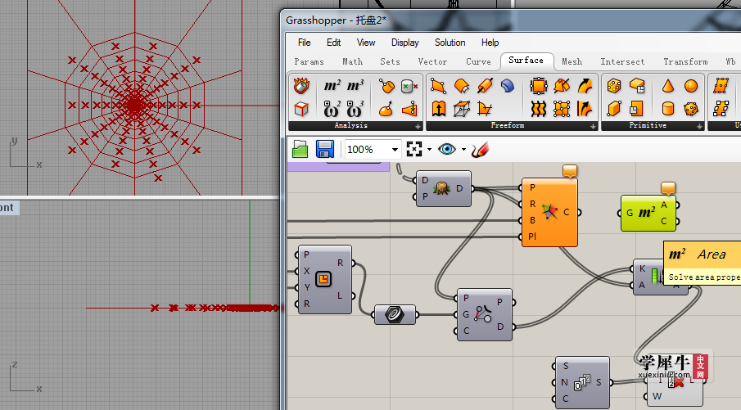Select the Bounding Box dice icon in Primitive
Screen dimensions: 741x410
614,86
